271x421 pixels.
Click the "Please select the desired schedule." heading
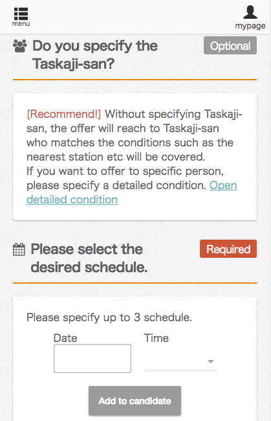click(89, 258)
